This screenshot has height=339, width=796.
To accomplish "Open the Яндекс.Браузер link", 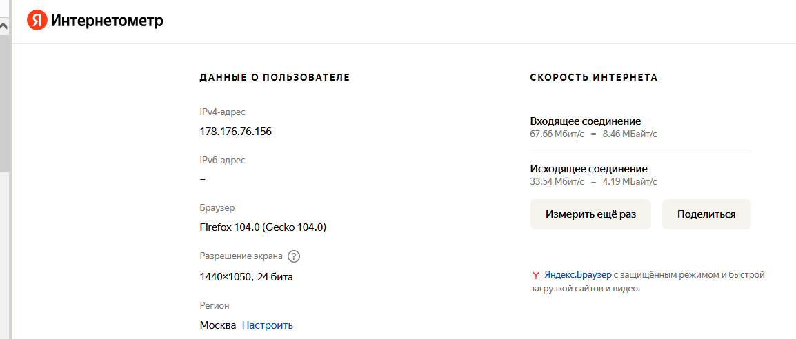I will coord(577,274).
